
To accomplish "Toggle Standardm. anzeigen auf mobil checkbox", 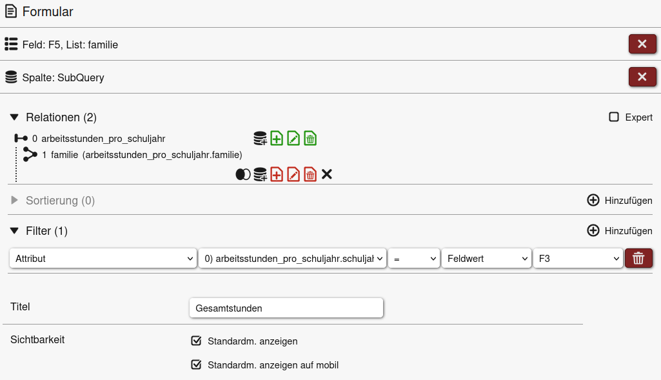I will 197,365.
